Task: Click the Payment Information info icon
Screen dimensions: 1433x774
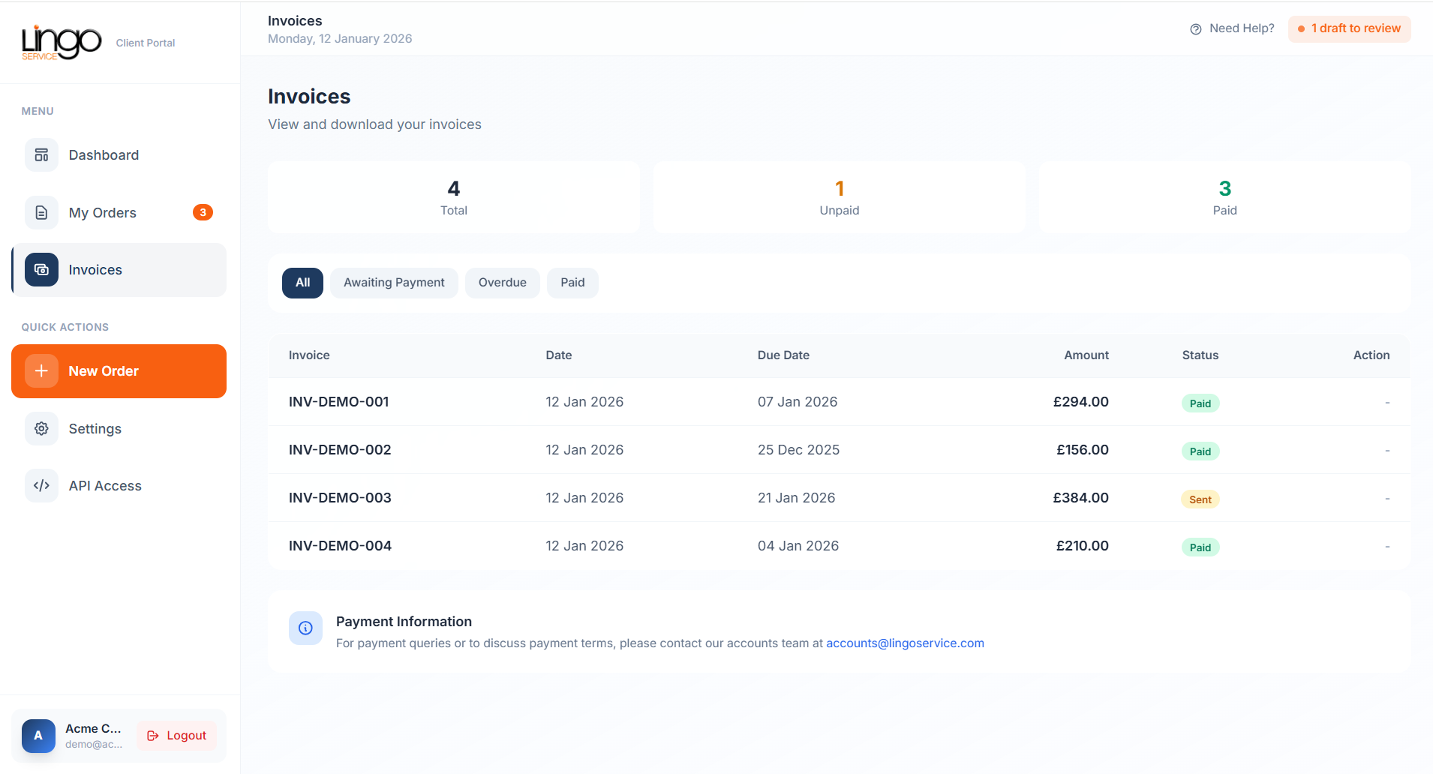Action: [305, 628]
